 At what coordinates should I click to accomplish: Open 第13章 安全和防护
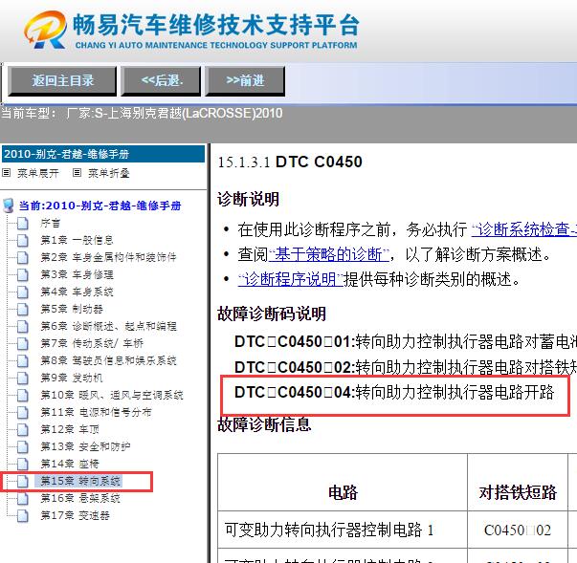[x=85, y=446]
